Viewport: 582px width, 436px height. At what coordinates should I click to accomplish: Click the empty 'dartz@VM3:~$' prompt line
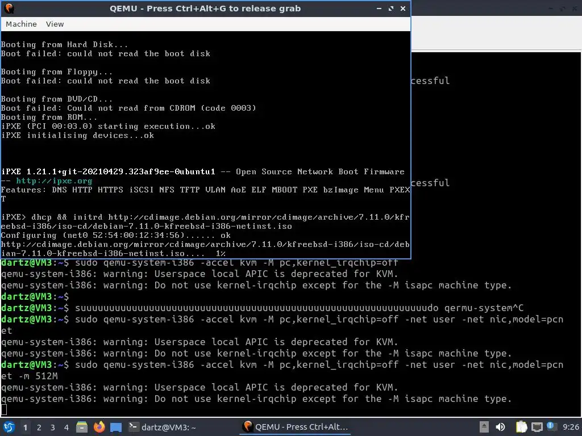[x=35, y=296]
